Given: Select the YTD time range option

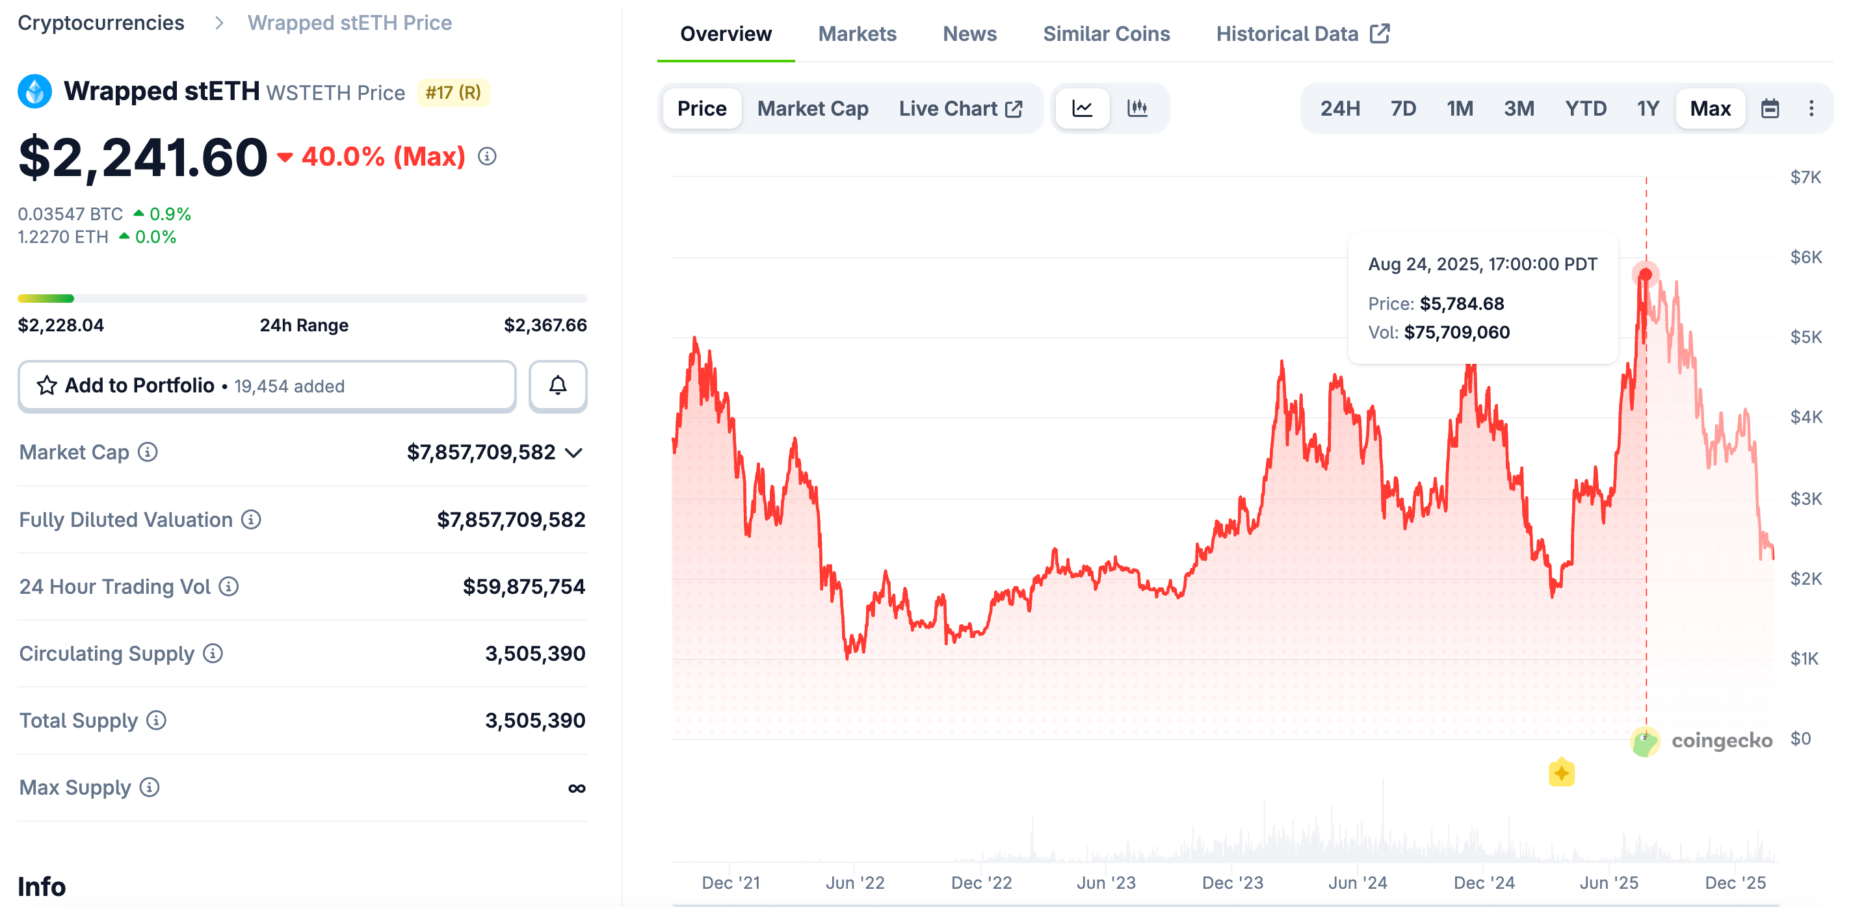Looking at the screenshot, I should (1585, 109).
